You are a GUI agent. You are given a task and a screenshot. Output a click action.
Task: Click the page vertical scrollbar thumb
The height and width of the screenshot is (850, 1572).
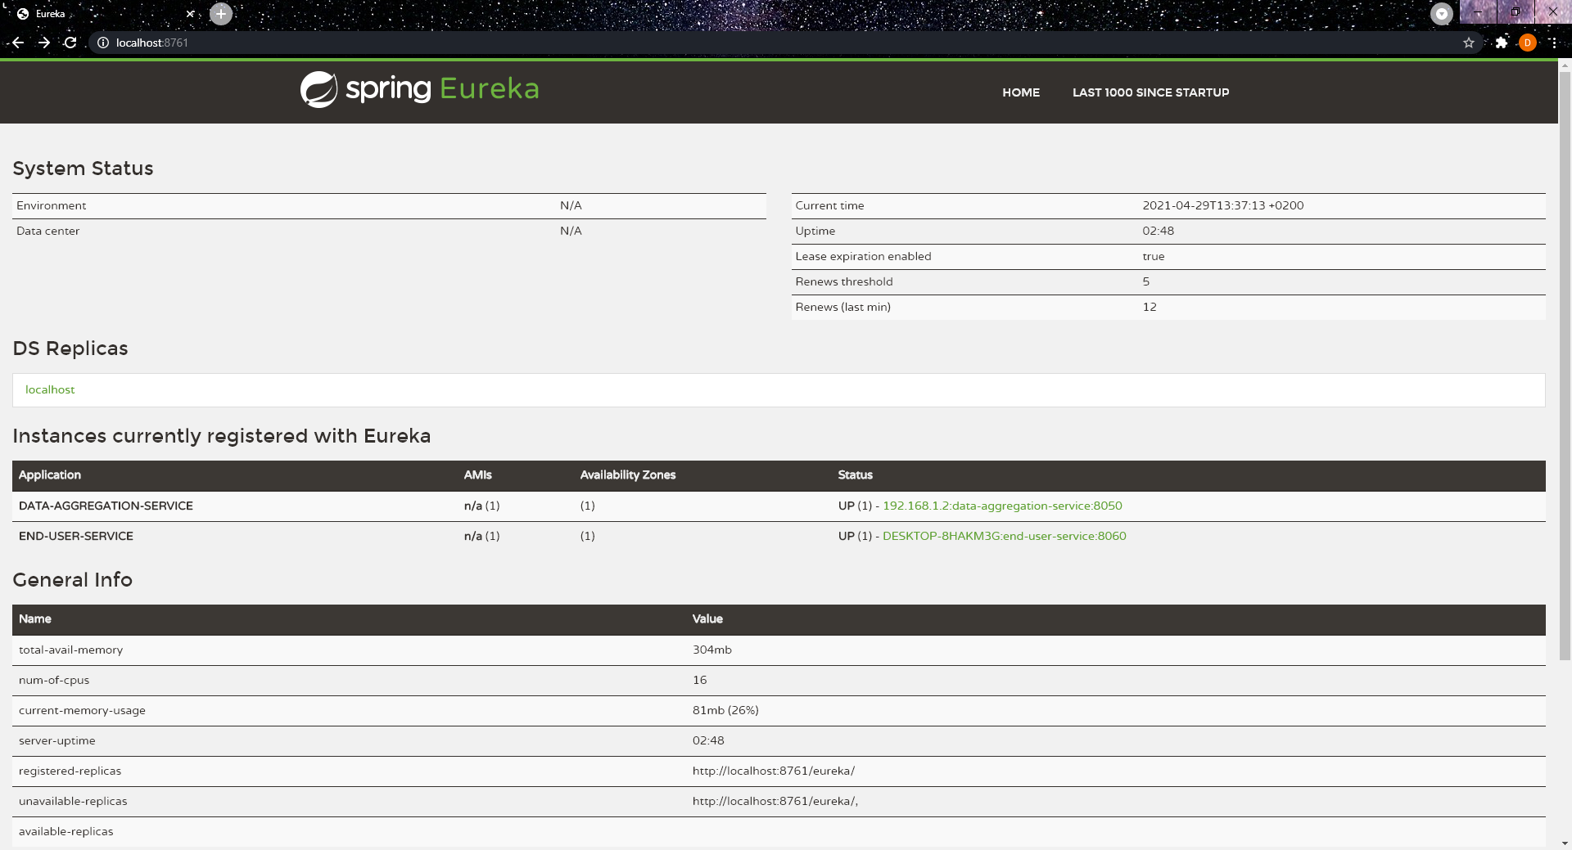coord(1565,366)
